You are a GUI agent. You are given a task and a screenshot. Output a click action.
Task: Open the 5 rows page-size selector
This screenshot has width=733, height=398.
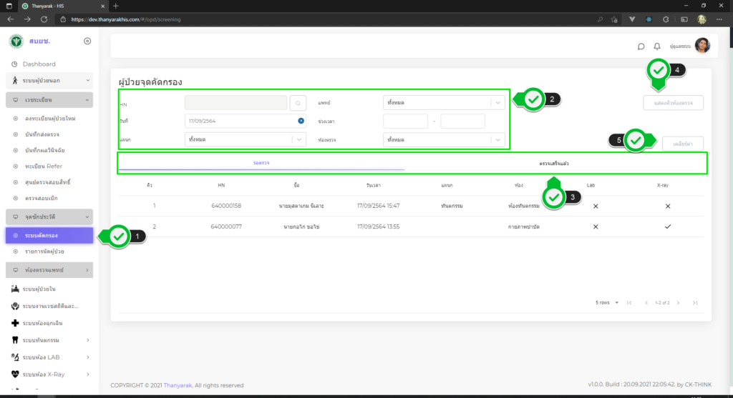(606, 303)
